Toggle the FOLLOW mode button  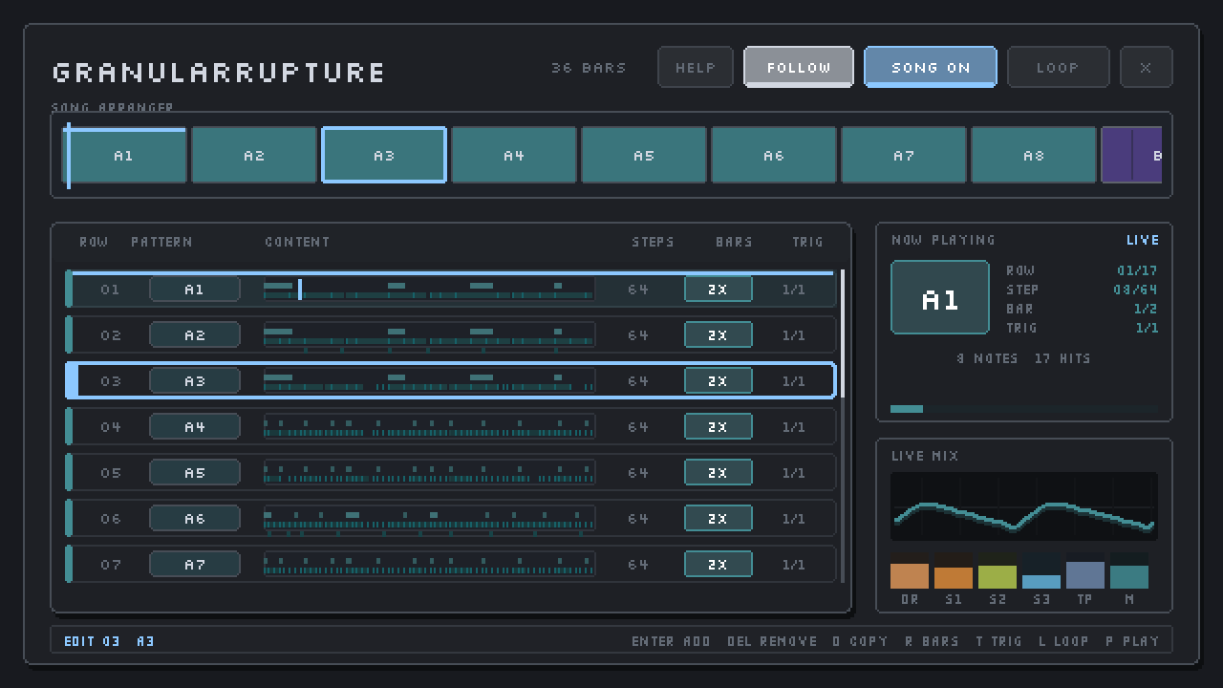[799, 67]
